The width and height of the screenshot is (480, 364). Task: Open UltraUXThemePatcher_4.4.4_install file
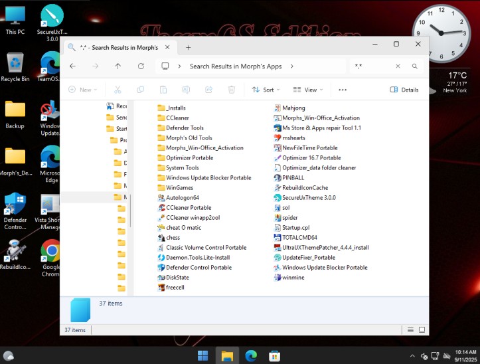321,248
